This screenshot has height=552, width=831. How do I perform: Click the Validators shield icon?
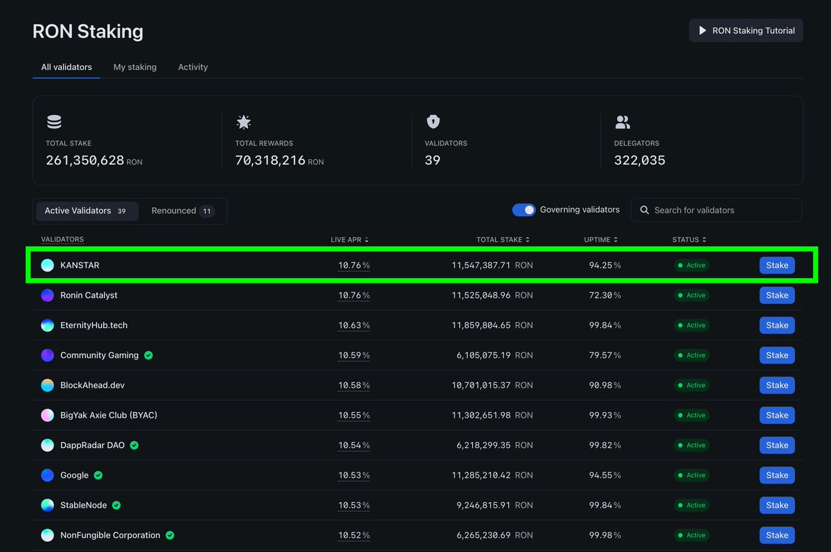tap(433, 123)
